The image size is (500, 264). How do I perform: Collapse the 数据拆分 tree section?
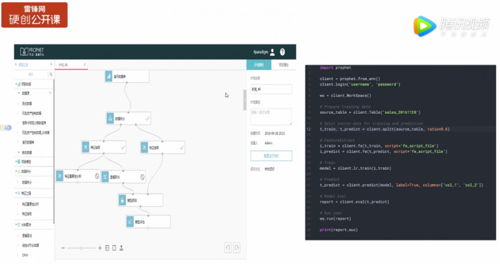(16, 171)
